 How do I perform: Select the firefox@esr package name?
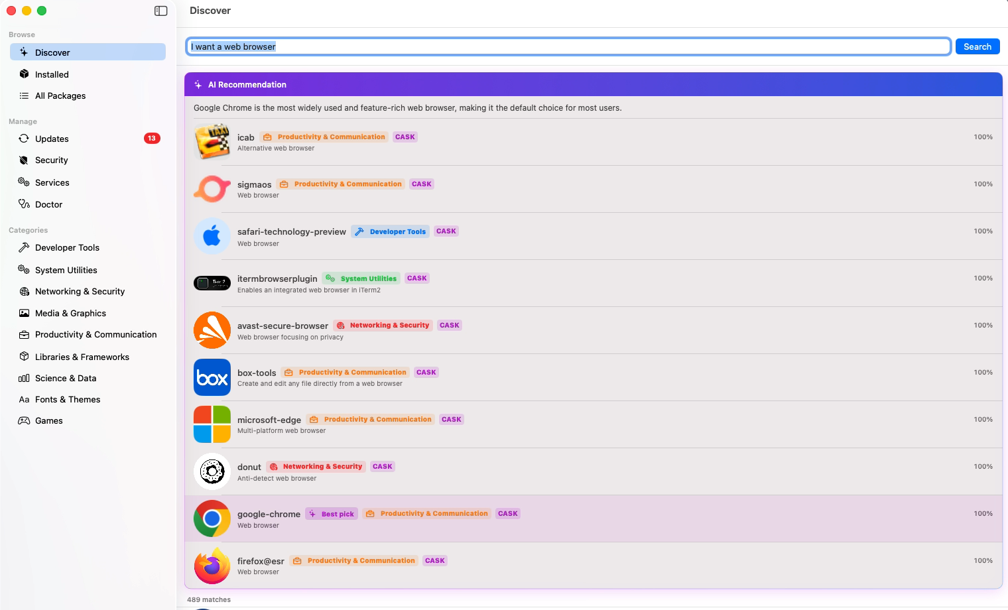[x=261, y=561]
